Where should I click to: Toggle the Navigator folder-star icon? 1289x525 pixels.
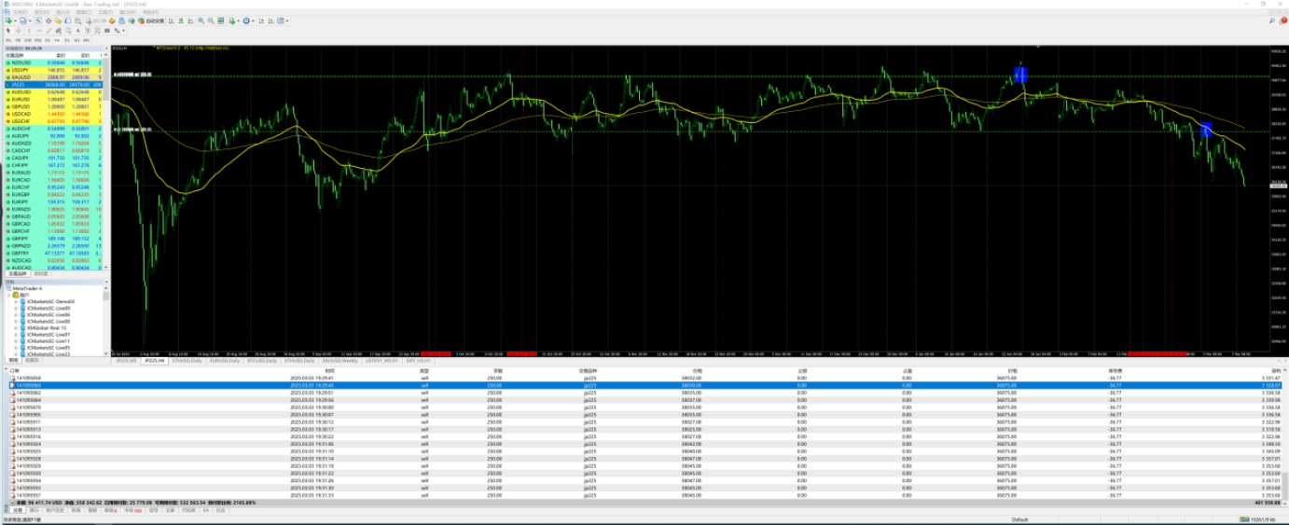click(x=58, y=21)
